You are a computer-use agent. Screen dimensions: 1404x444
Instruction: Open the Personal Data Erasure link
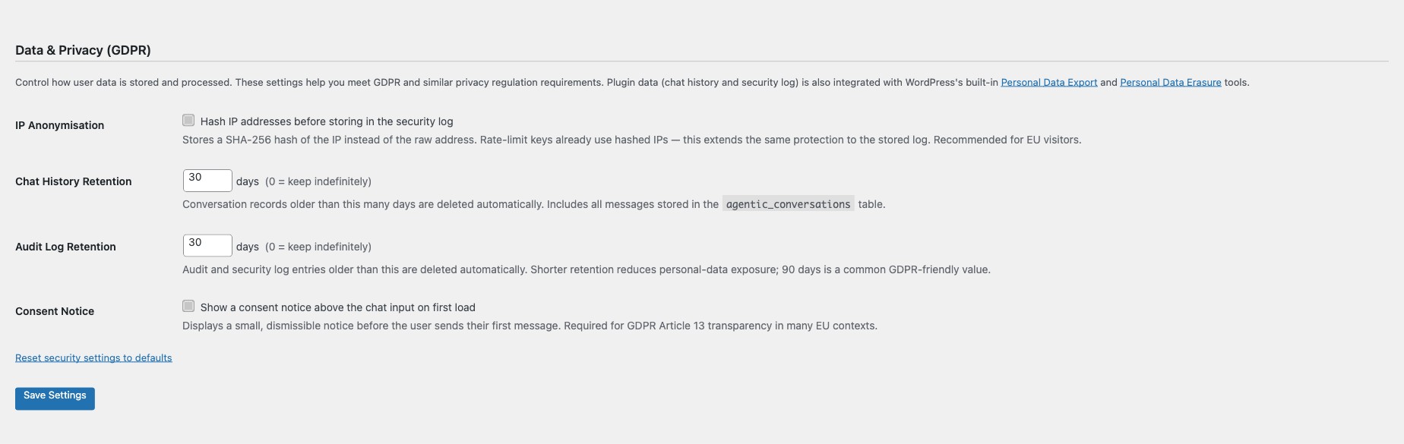point(1170,82)
